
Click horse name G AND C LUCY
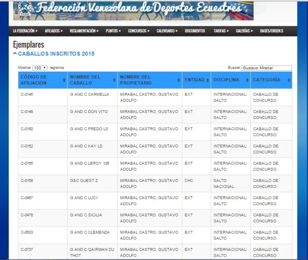(x=84, y=198)
